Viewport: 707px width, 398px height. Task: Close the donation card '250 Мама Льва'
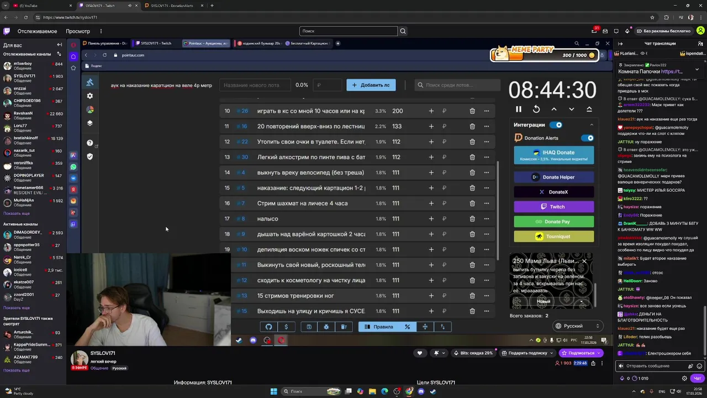point(584,261)
